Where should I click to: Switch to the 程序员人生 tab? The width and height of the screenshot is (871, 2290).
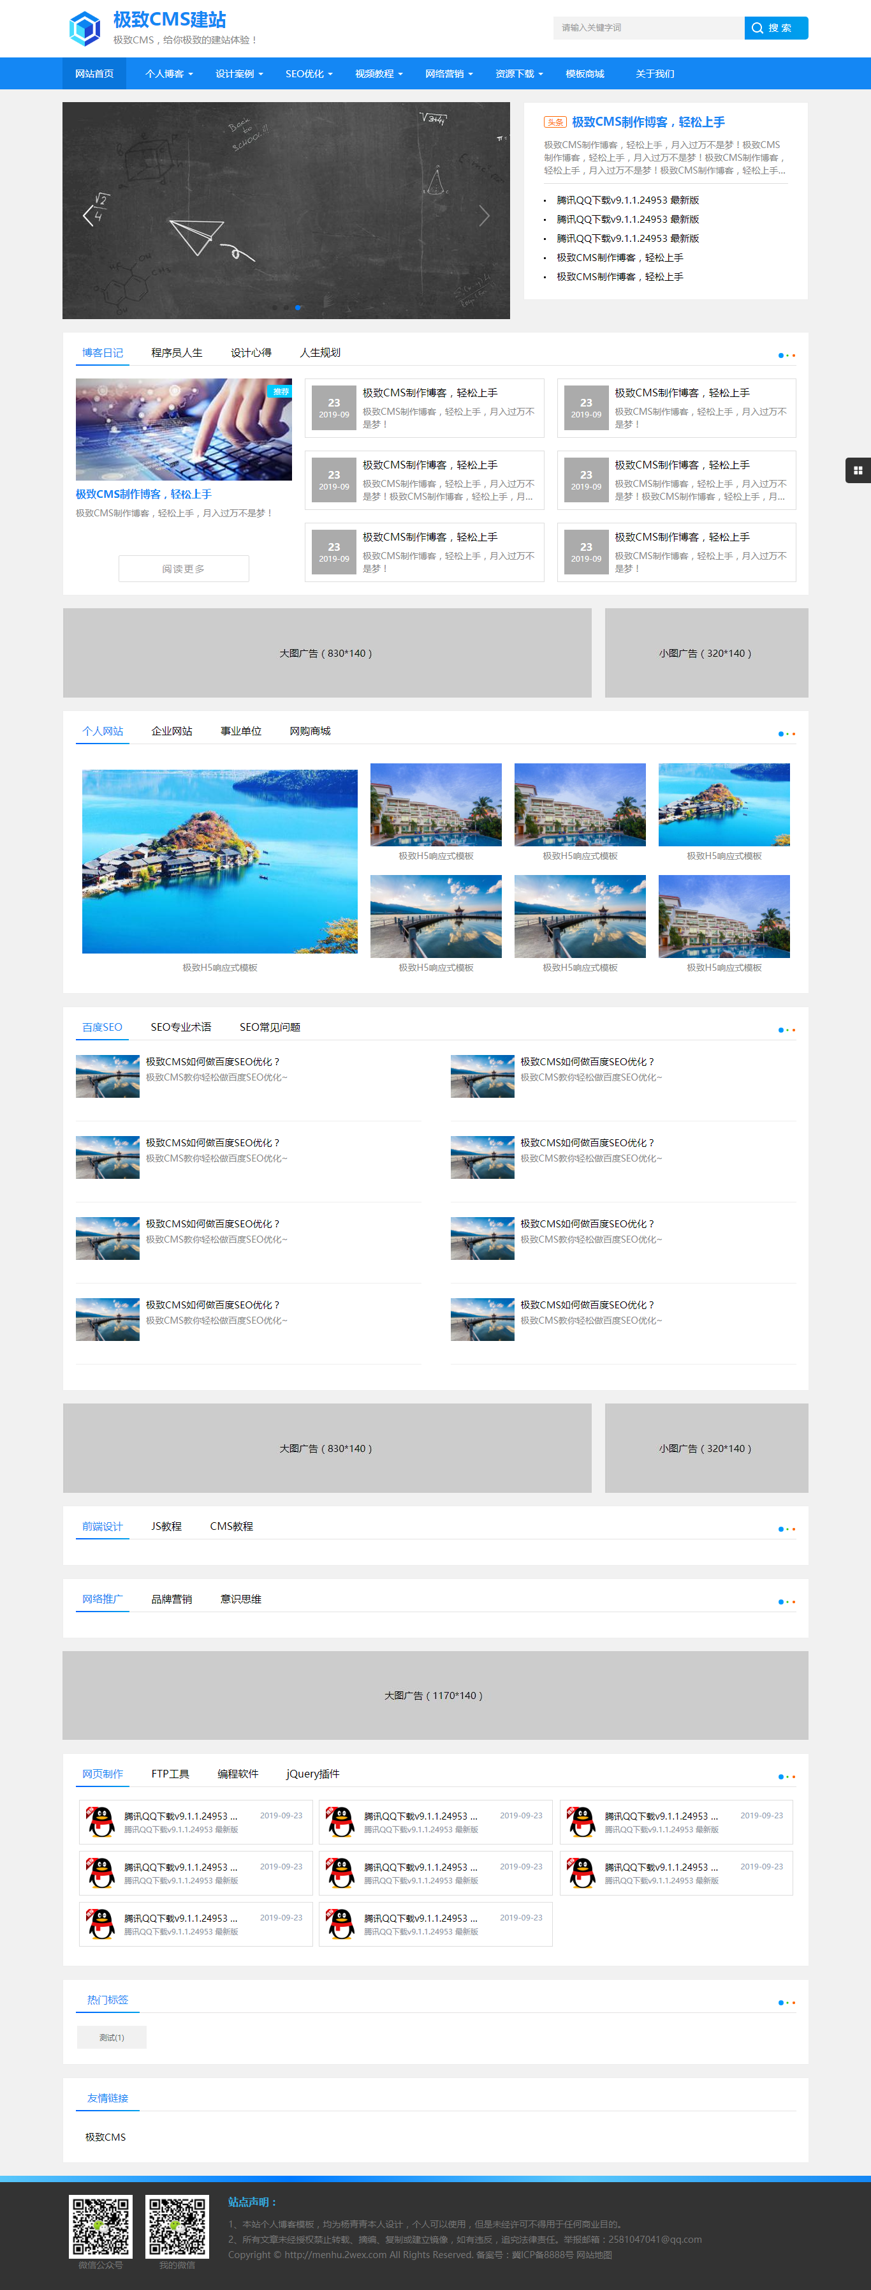click(177, 353)
